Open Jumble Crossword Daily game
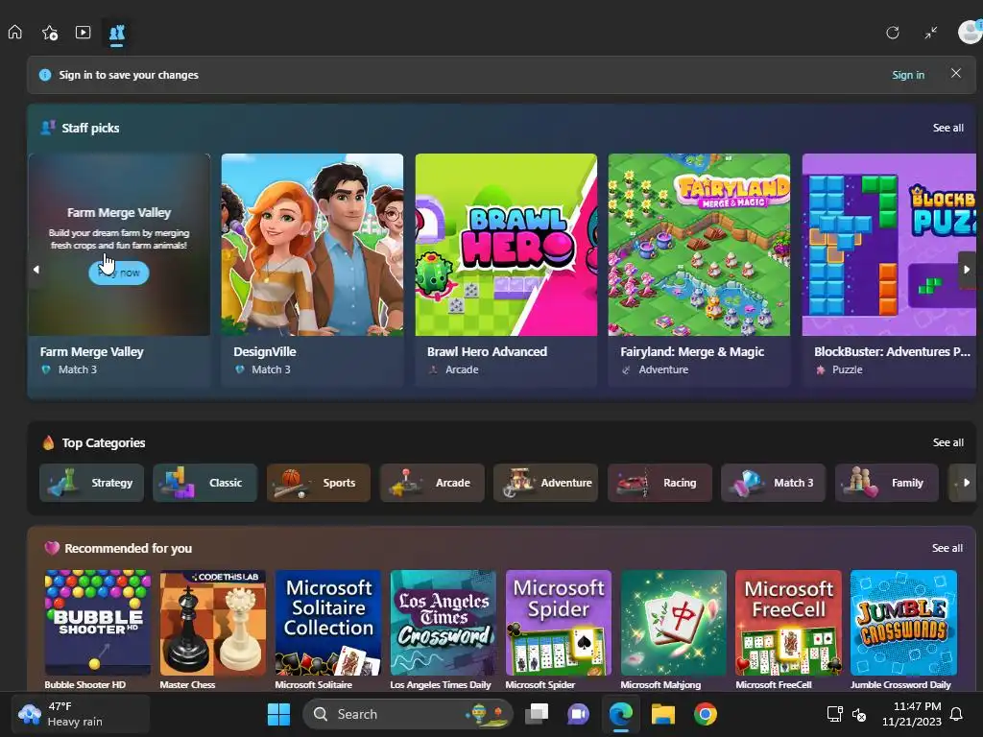Image resolution: width=983 pixels, height=737 pixels. 904,622
